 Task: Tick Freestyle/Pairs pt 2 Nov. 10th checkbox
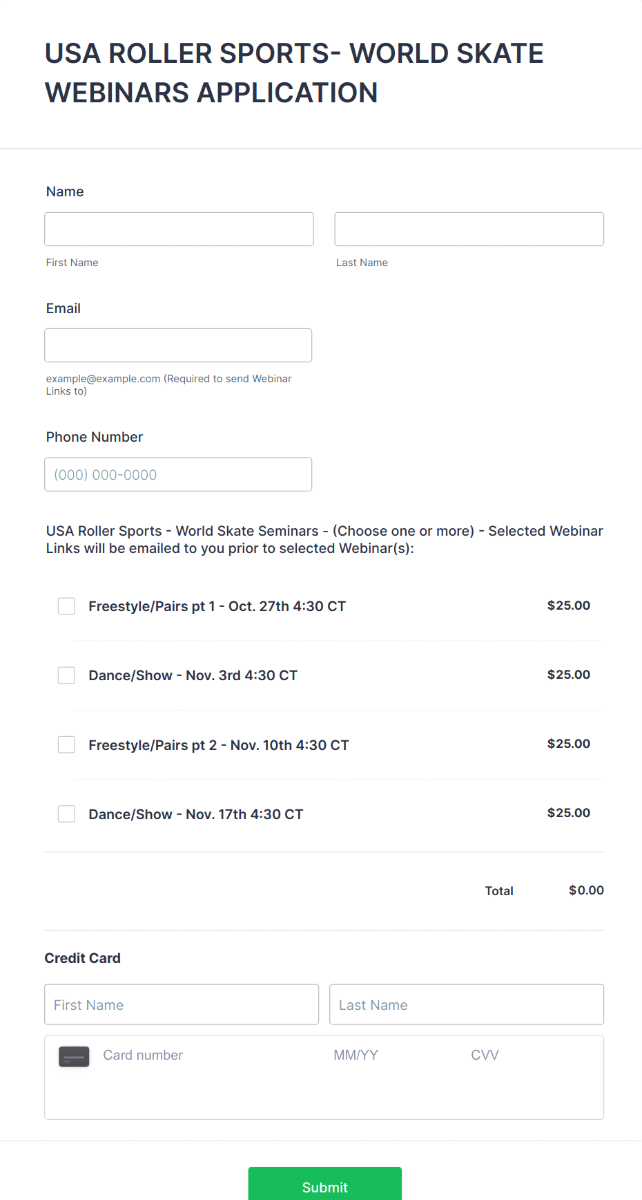point(66,744)
